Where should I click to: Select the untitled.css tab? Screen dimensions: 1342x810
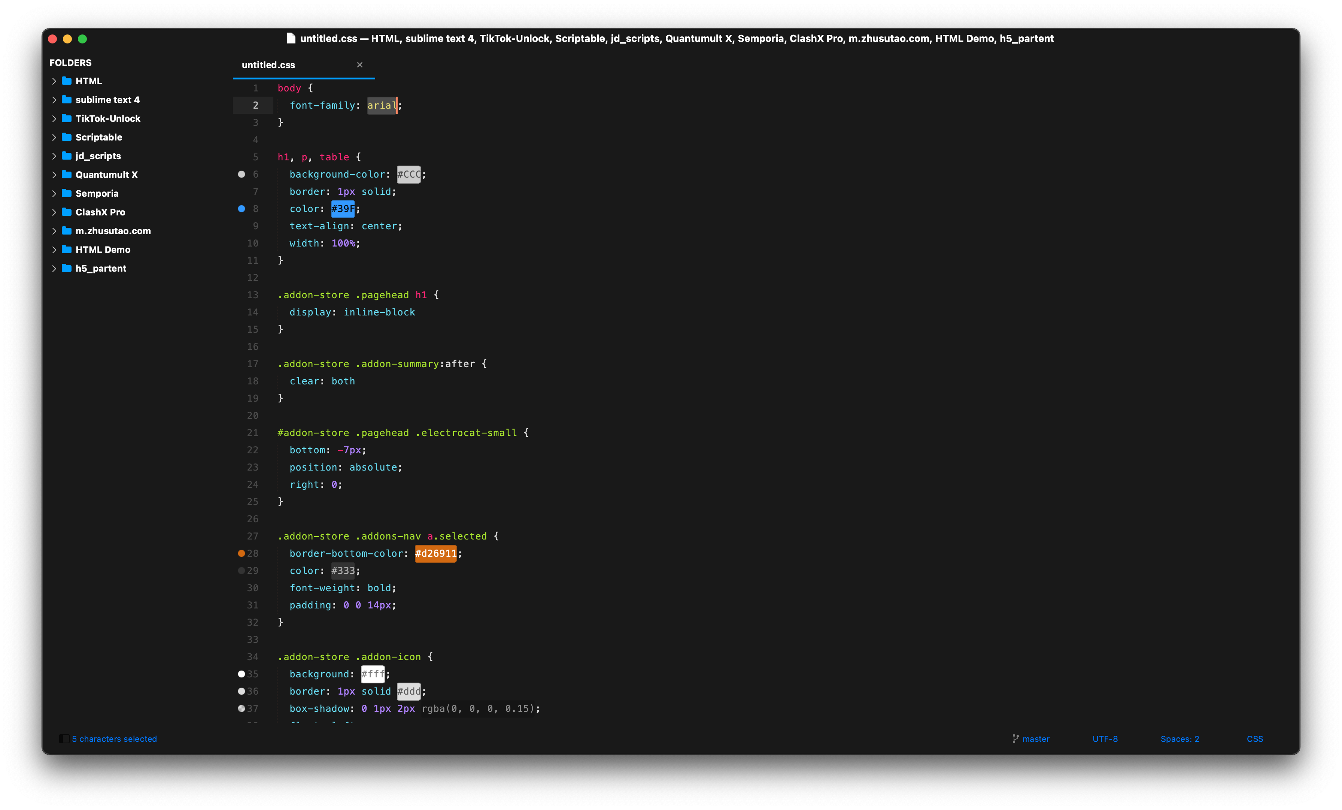[x=268, y=65]
